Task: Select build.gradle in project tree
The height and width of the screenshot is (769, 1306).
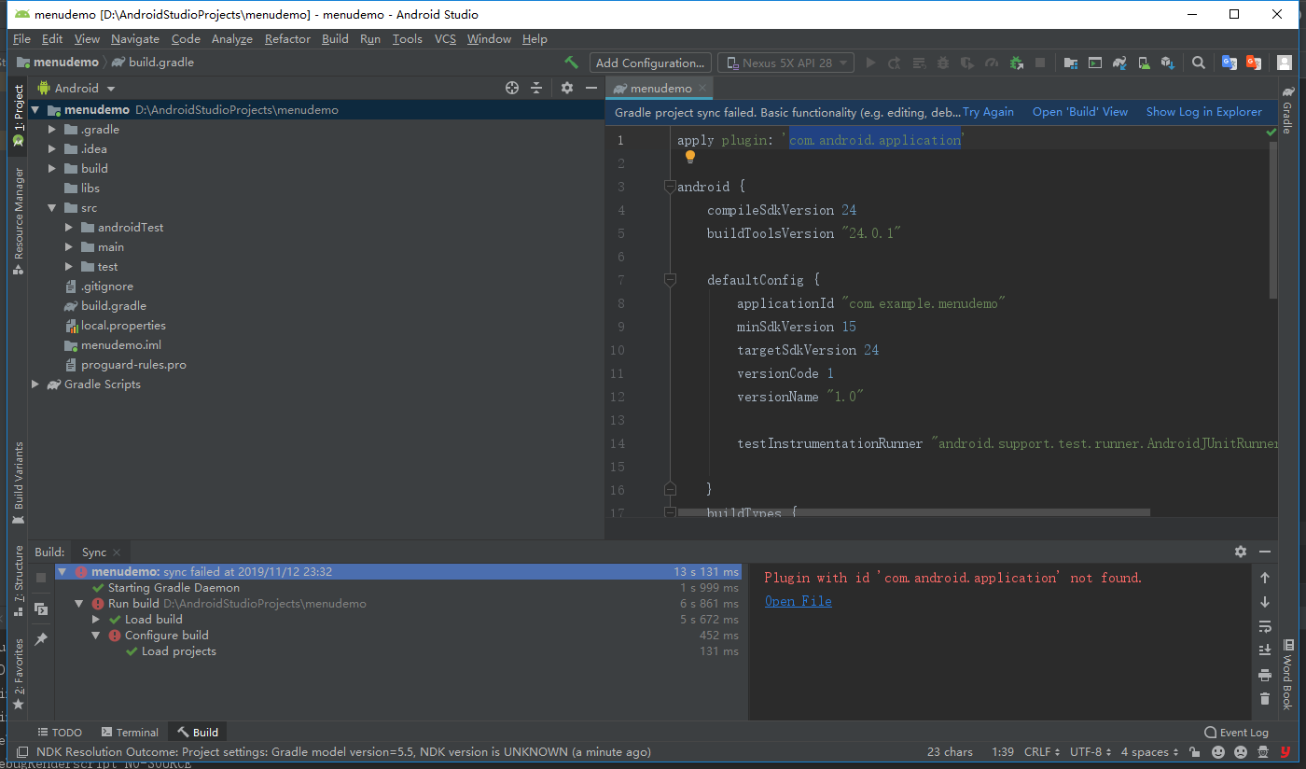Action: pyautogui.click(x=114, y=306)
